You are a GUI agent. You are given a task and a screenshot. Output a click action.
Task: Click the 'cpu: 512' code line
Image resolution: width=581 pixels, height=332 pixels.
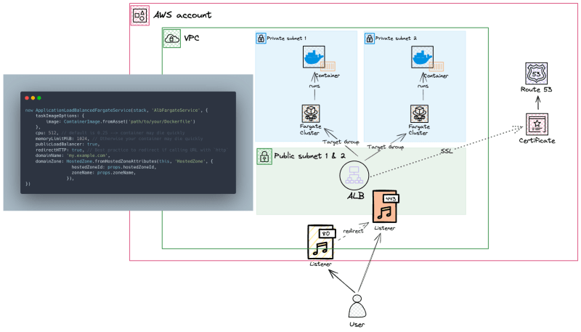pos(110,133)
